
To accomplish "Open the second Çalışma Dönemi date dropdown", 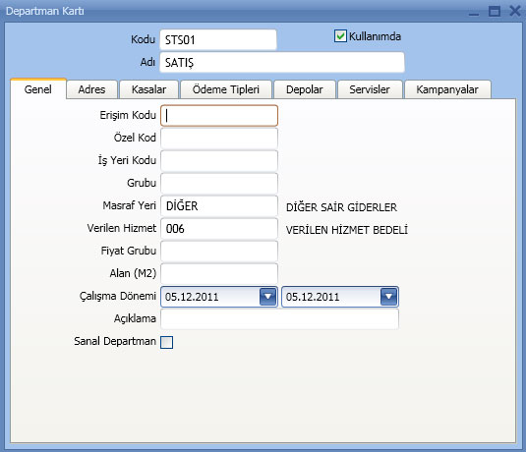I will click(388, 297).
